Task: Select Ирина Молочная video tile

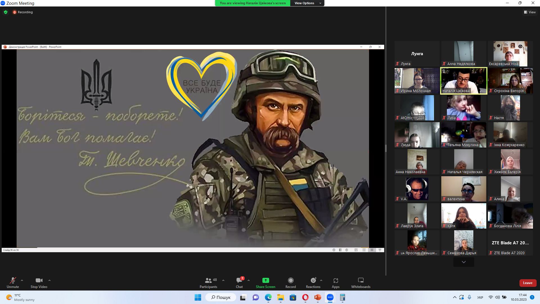Action: click(x=417, y=81)
